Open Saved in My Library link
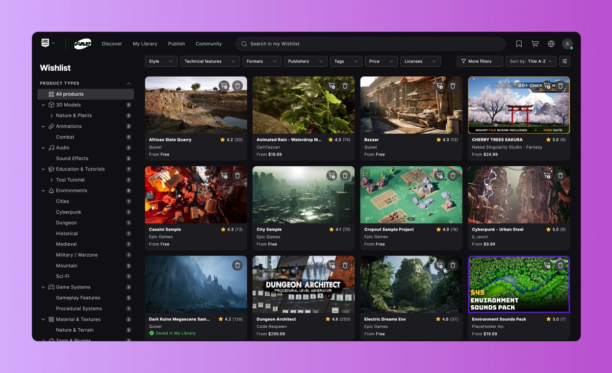The height and width of the screenshot is (373, 612). pyautogui.click(x=172, y=333)
